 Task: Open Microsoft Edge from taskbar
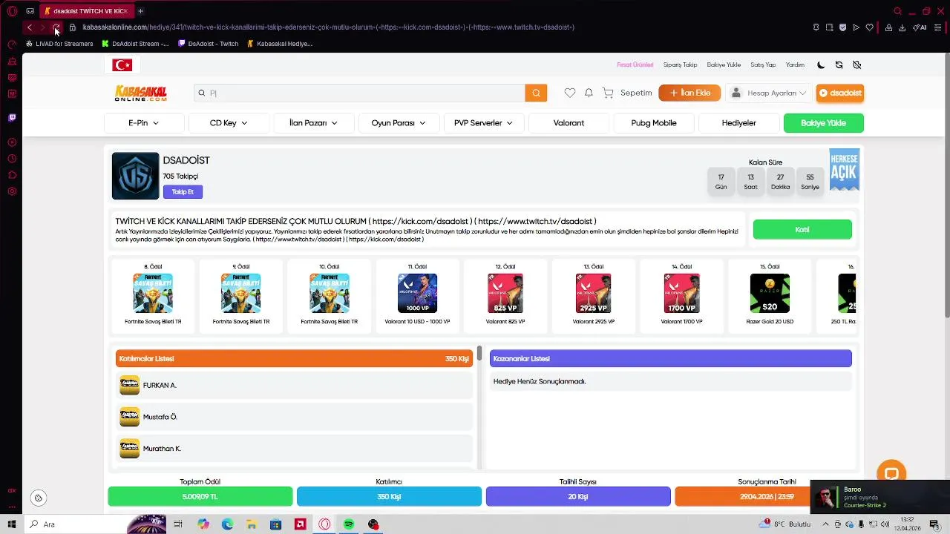pos(227,524)
